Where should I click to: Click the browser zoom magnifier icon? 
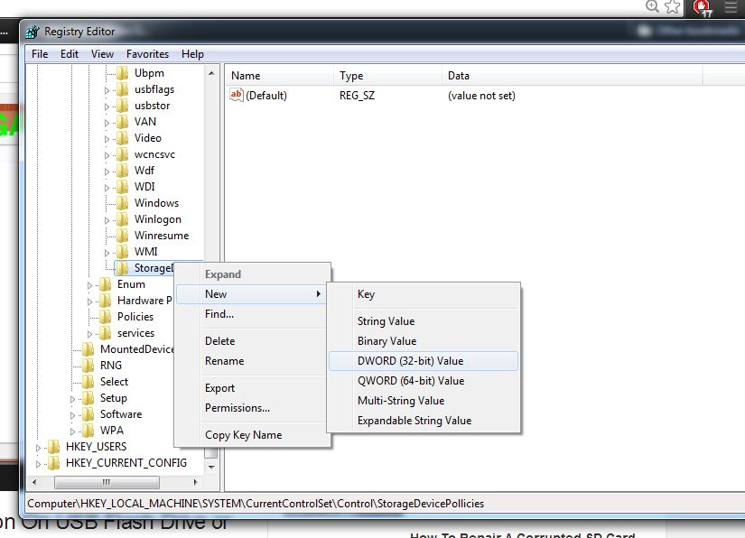click(x=652, y=6)
